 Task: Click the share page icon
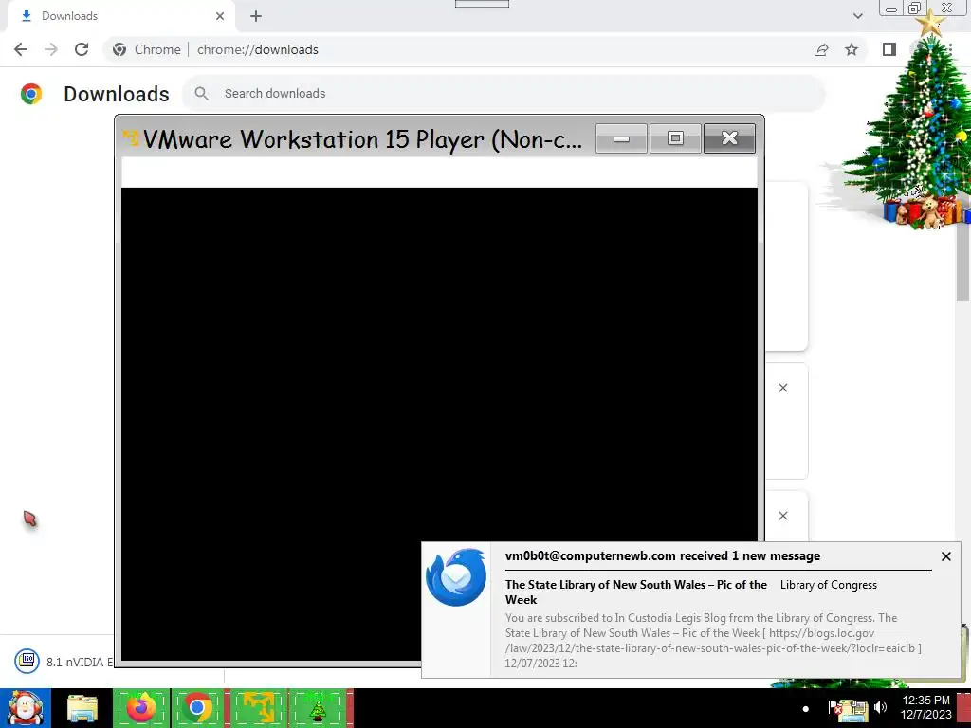[821, 49]
